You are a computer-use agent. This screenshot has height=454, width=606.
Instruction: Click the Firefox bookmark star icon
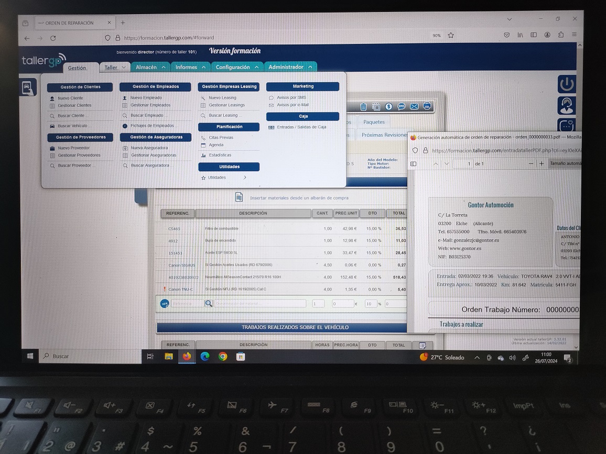tap(451, 36)
